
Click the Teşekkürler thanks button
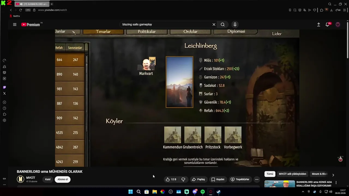pyautogui.click(x=240, y=179)
